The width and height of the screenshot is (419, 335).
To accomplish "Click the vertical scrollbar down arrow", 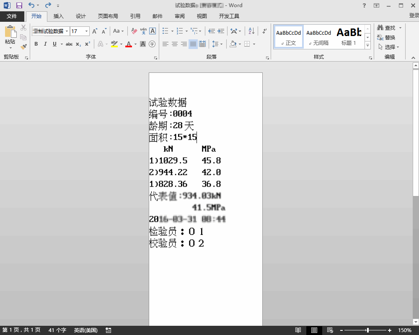I will (416, 322).
